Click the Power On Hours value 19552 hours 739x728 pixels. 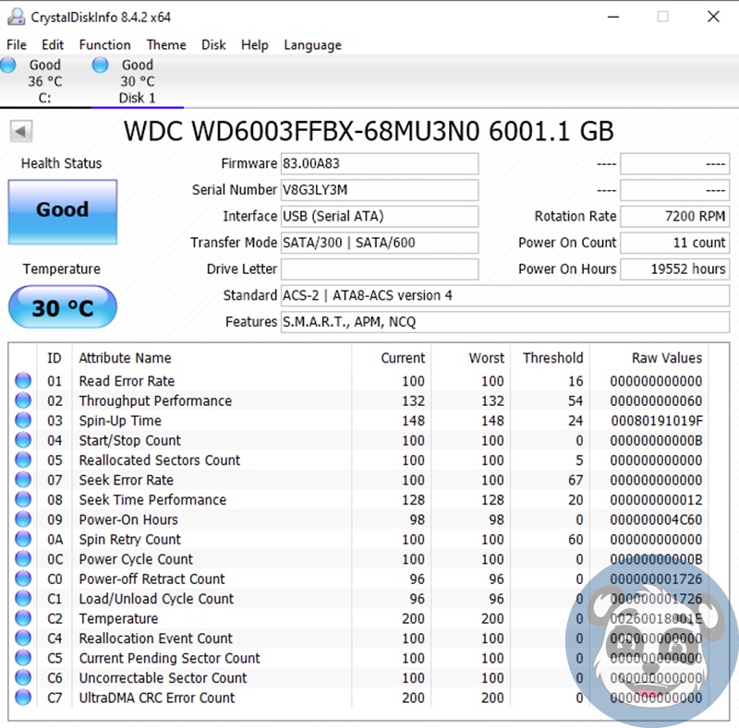[x=674, y=269]
